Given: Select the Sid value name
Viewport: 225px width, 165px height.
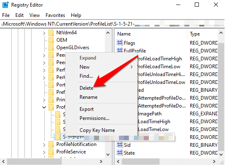Looking at the screenshot, I should [x=127, y=145].
